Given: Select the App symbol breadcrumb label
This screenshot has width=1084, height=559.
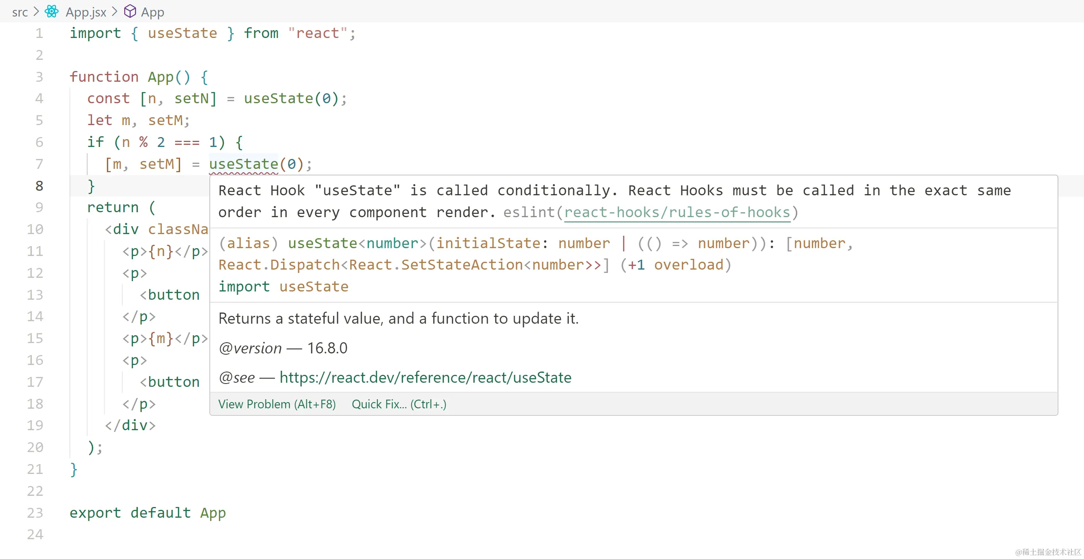Looking at the screenshot, I should coord(153,12).
